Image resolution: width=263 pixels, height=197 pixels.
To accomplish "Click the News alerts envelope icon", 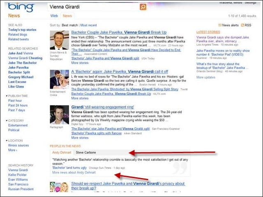I will (220, 25).
